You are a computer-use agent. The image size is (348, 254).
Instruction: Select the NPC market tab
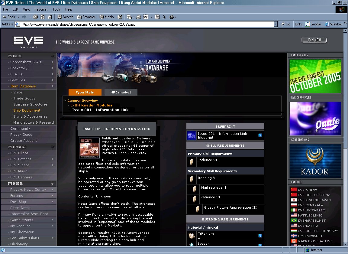121,92
